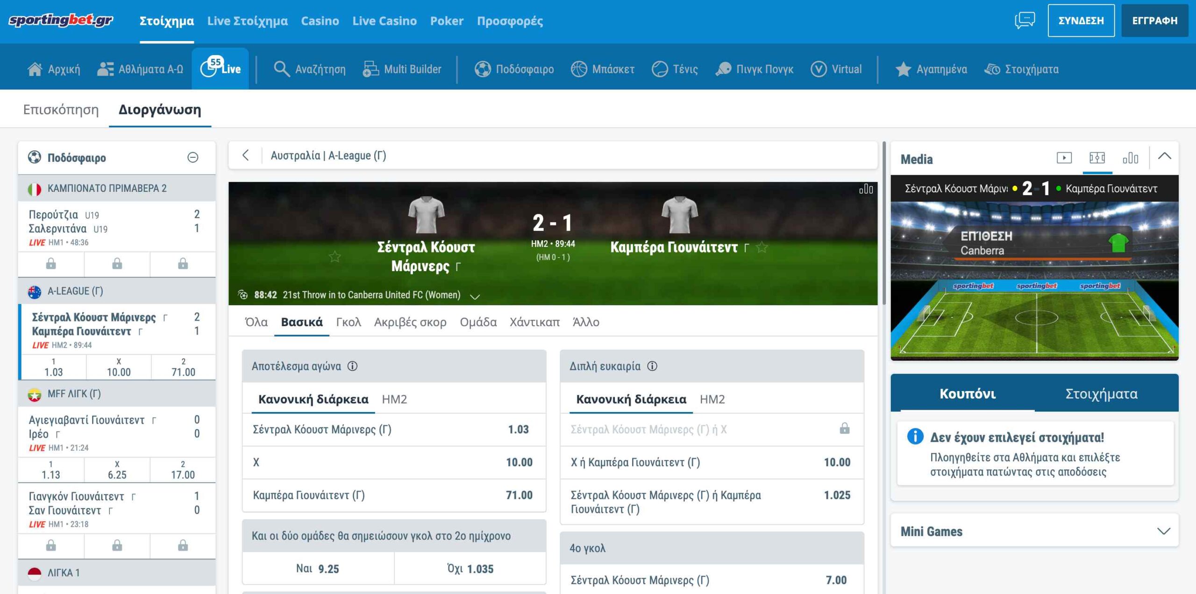Open Poker link
Screen dimensions: 1196x594
tap(447, 21)
